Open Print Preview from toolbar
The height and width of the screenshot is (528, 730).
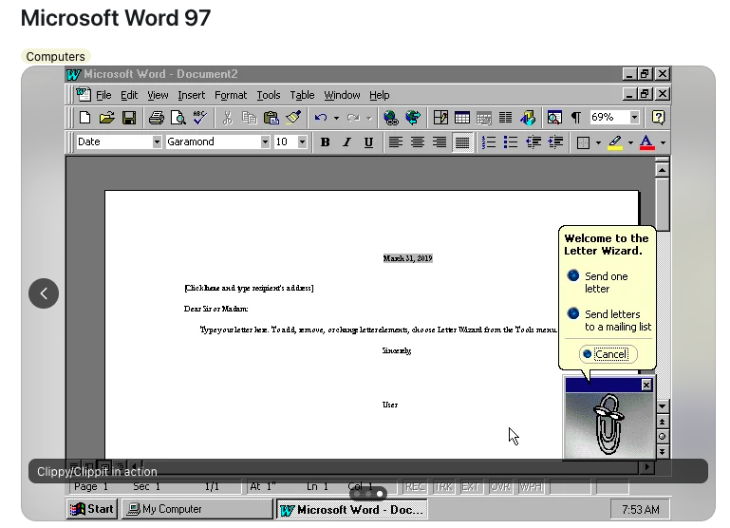coord(178,118)
